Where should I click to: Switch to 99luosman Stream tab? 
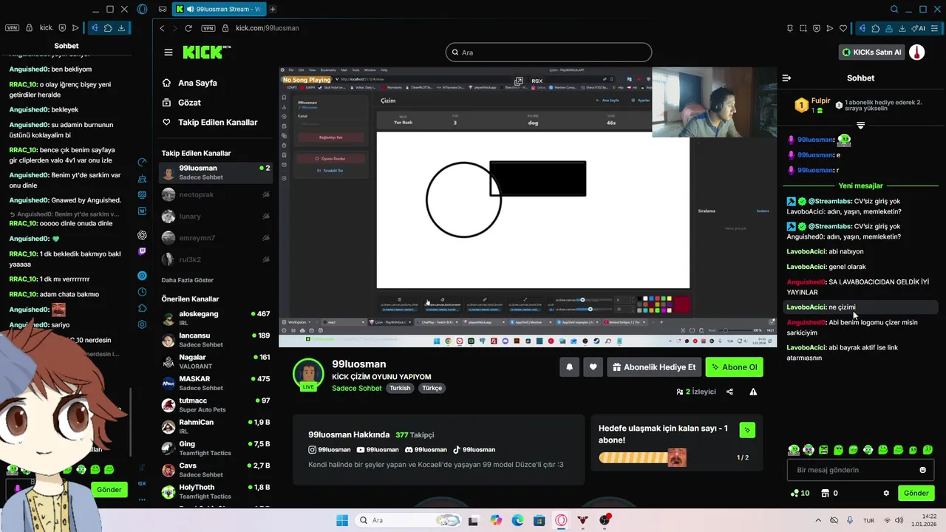point(218,9)
